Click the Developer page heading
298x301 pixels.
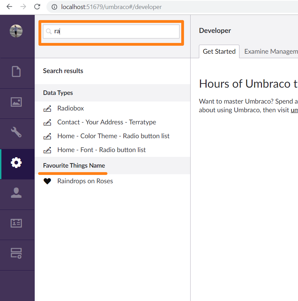(x=215, y=30)
